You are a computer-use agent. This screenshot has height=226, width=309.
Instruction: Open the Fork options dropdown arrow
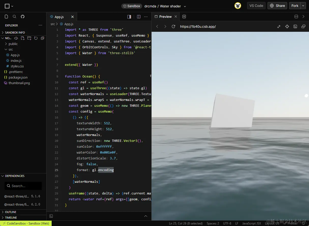pyautogui.click(x=303, y=6)
